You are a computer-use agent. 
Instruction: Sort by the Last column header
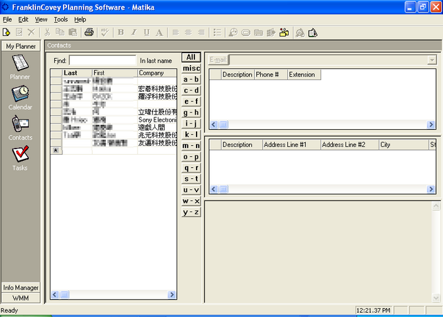coord(77,73)
